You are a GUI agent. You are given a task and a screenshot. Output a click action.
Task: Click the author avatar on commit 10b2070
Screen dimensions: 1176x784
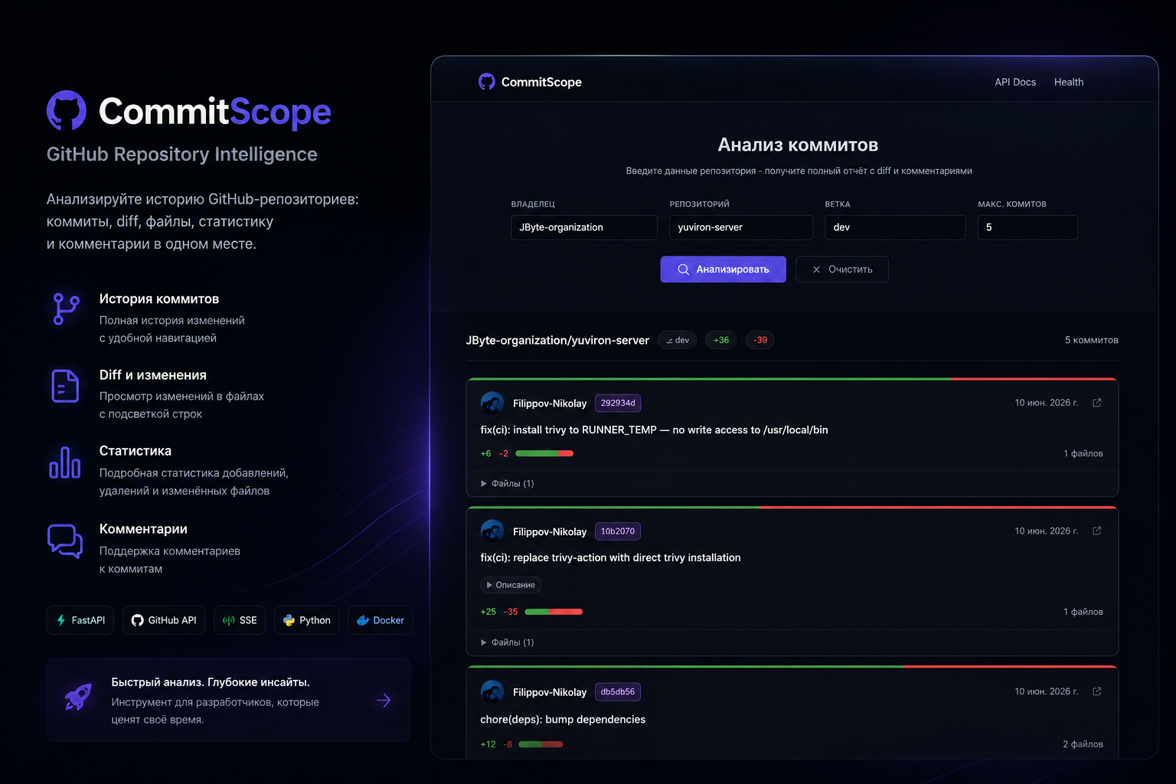pos(492,531)
